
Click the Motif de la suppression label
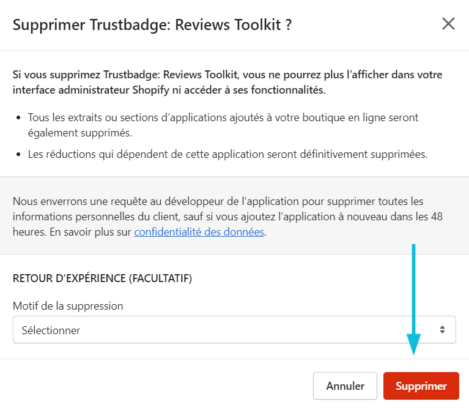[x=68, y=306]
